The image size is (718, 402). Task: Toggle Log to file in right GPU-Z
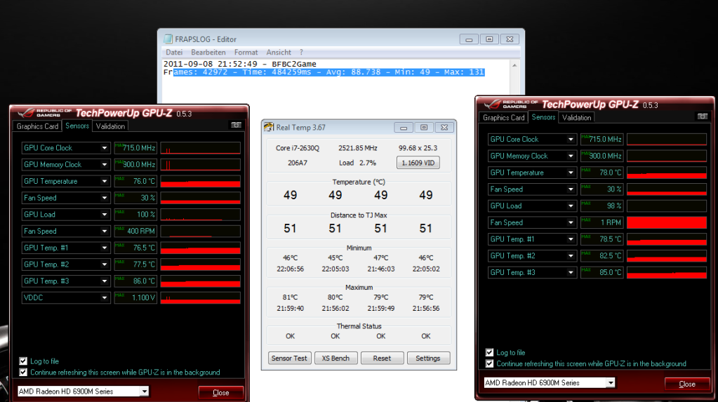click(x=489, y=352)
